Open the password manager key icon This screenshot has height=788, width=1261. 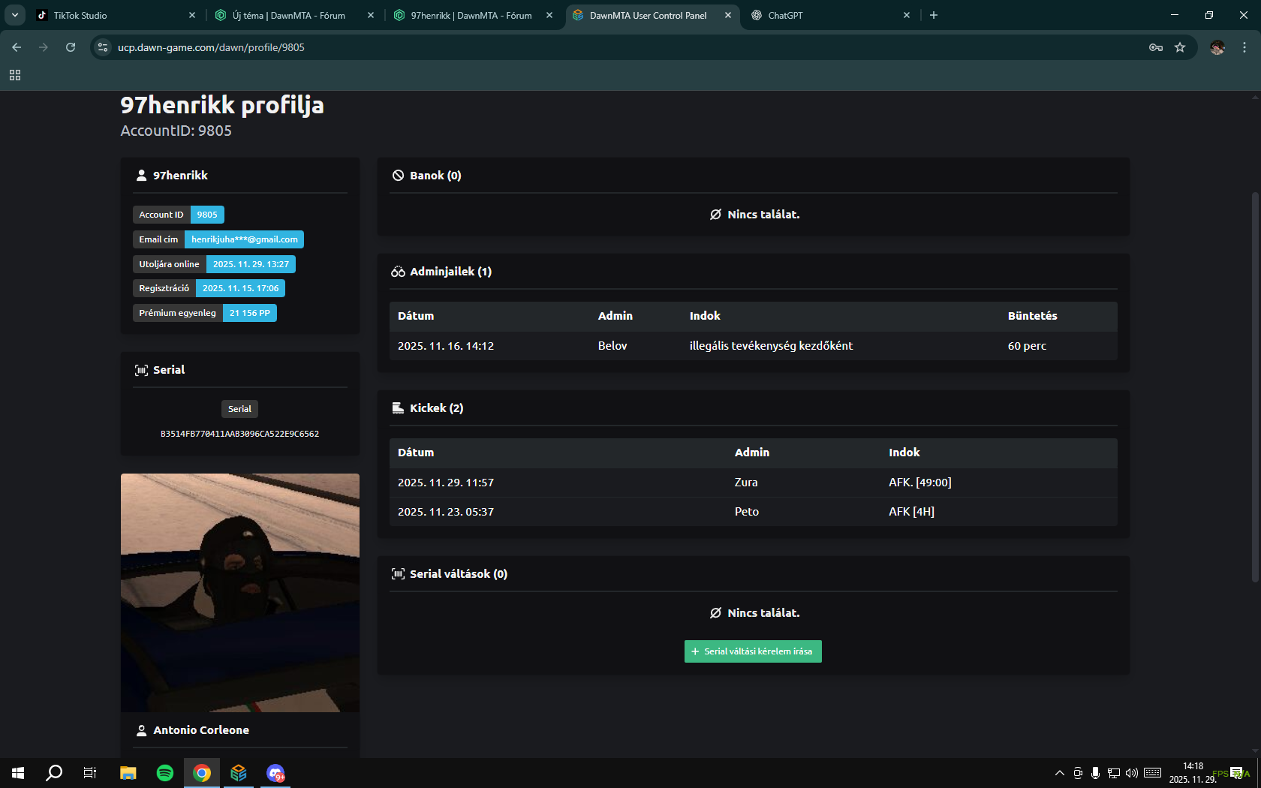point(1156,47)
